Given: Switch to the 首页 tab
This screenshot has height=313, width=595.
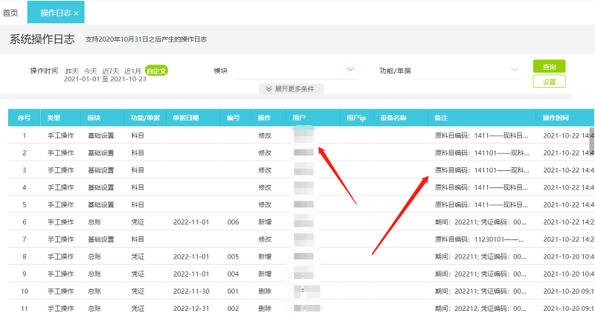Looking at the screenshot, I should coord(10,13).
